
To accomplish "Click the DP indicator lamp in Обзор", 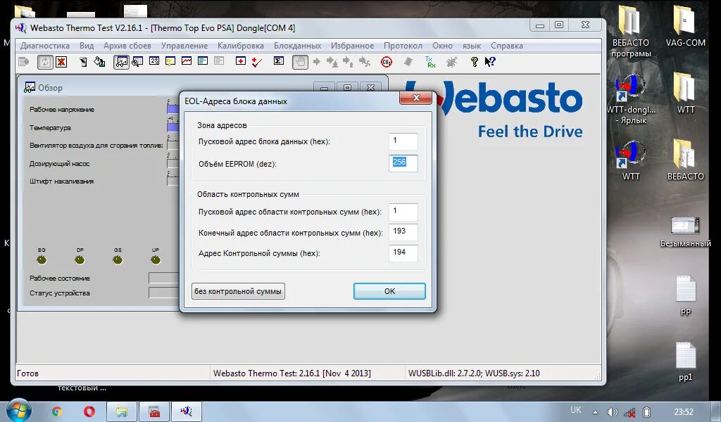I will click(80, 260).
